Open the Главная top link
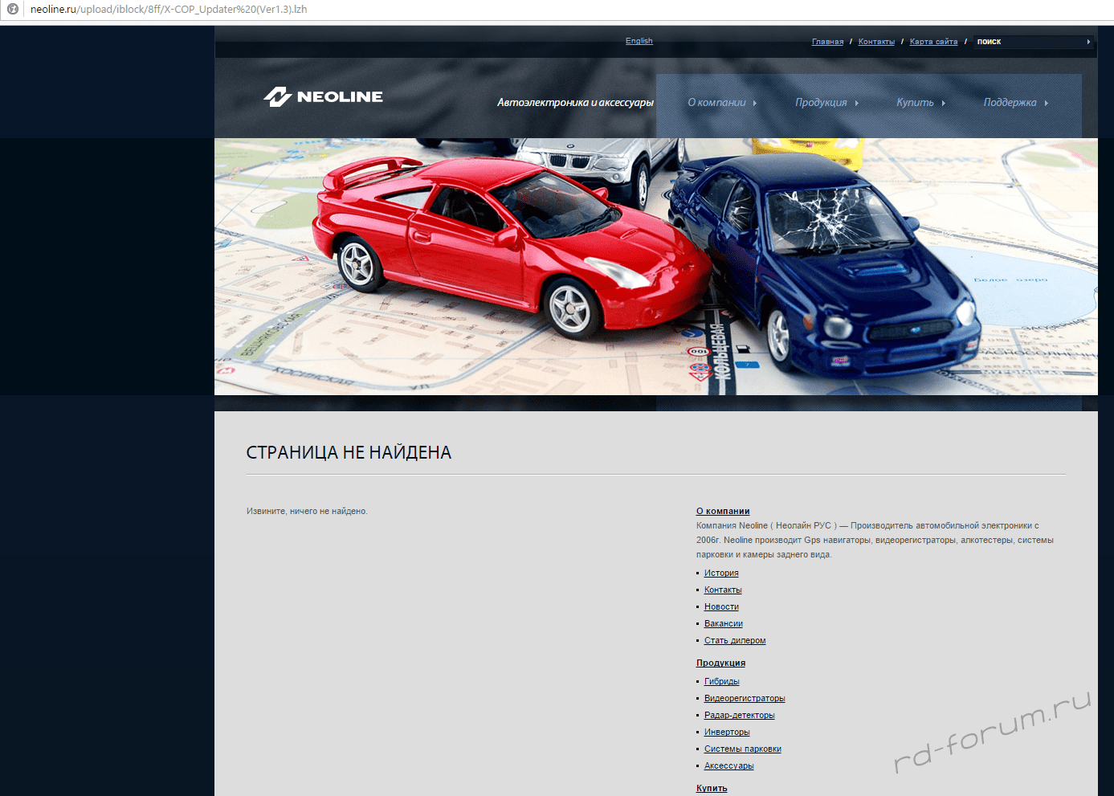 [x=827, y=42]
